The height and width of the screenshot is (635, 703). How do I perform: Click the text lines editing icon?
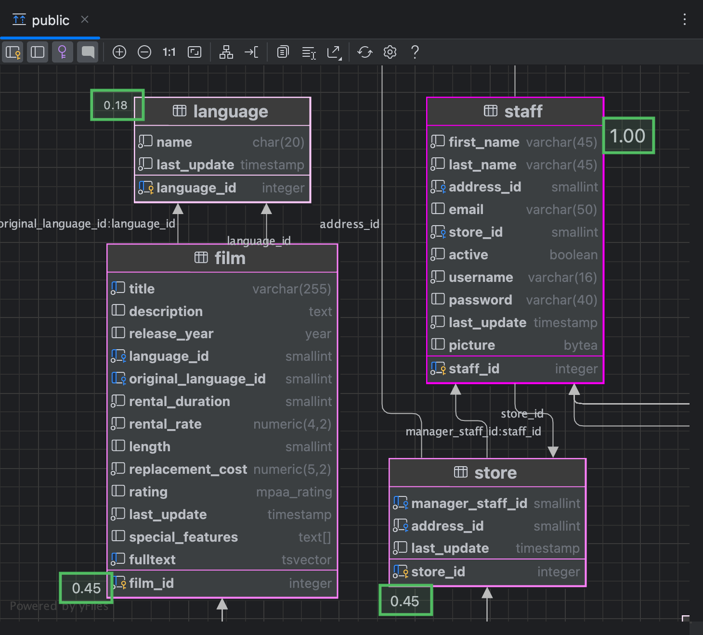tap(309, 52)
